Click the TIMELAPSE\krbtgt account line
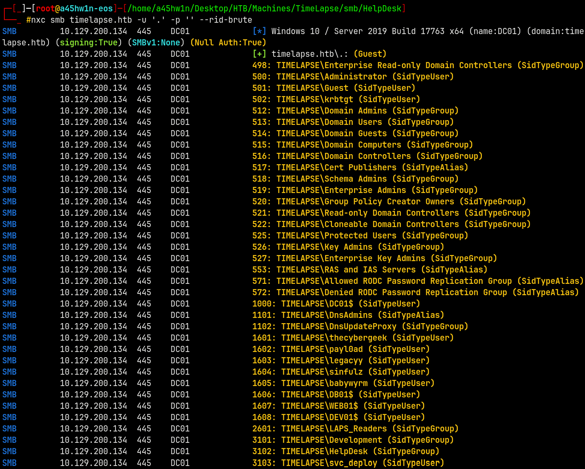 (x=336, y=100)
